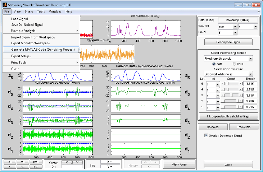Toggle Overlay De-noised Signal checkbox
This screenshot has width=263, height=172.
206,135
